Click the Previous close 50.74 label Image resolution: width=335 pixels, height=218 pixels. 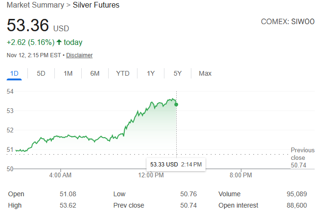click(x=302, y=157)
